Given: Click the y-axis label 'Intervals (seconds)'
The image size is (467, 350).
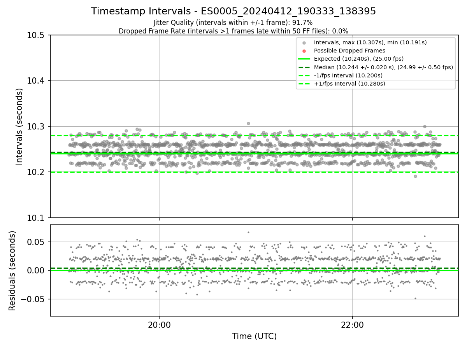Looking at the screenshot, I should [19, 126].
